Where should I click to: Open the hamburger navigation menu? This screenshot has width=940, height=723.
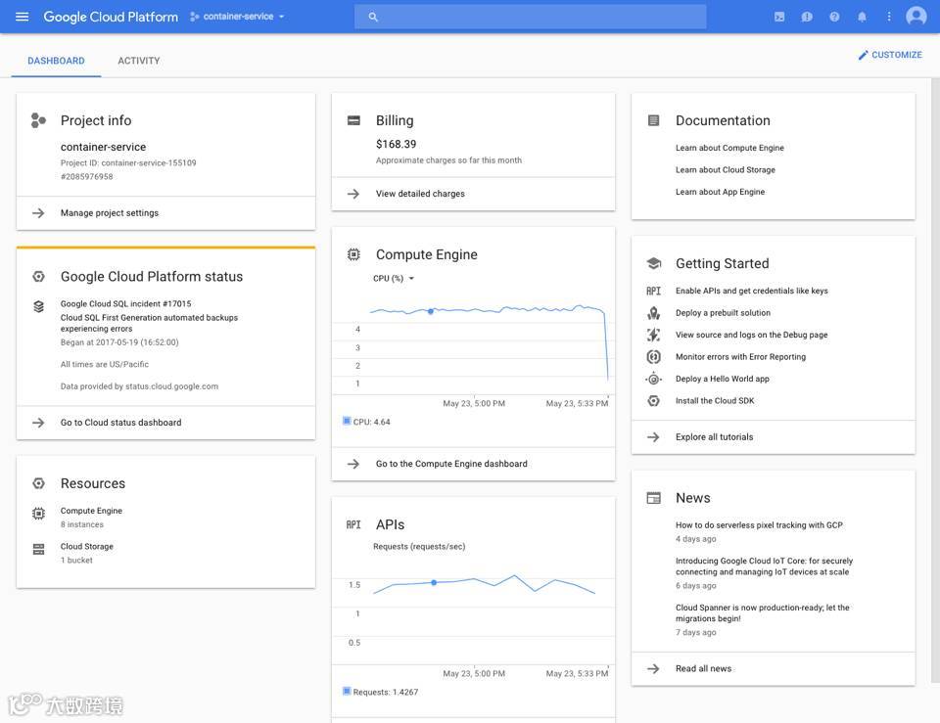[x=23, y=17]
